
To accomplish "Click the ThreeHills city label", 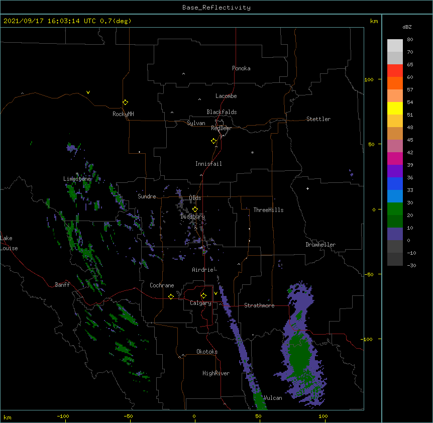I will pos(268,210).
